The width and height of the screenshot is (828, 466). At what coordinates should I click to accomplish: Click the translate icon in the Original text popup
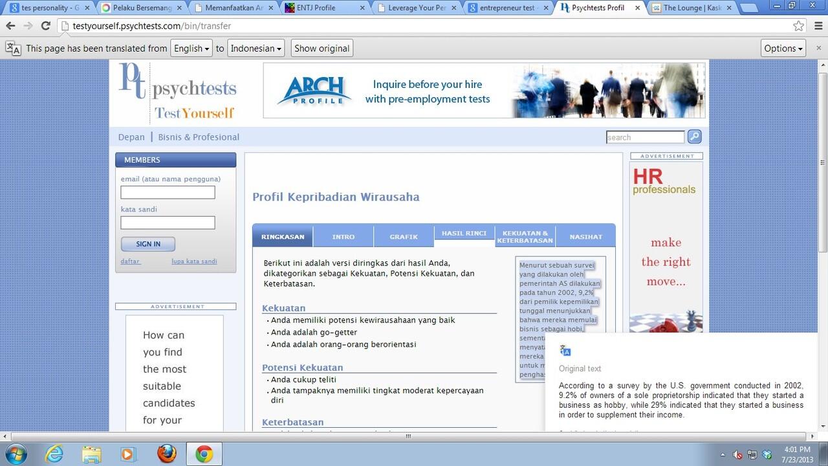(565, 351)
